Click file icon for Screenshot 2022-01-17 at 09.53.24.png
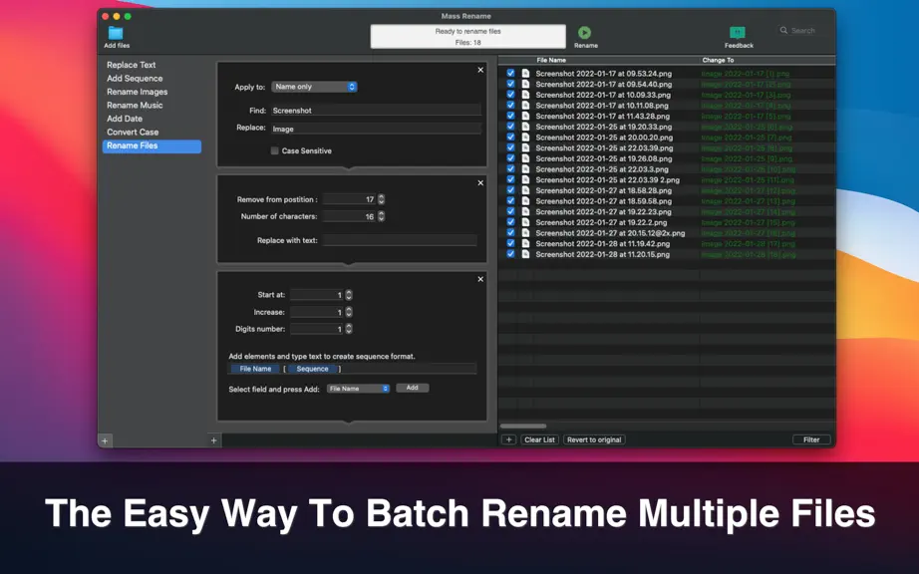The image size is (919, 574). [x=525, y=73]
